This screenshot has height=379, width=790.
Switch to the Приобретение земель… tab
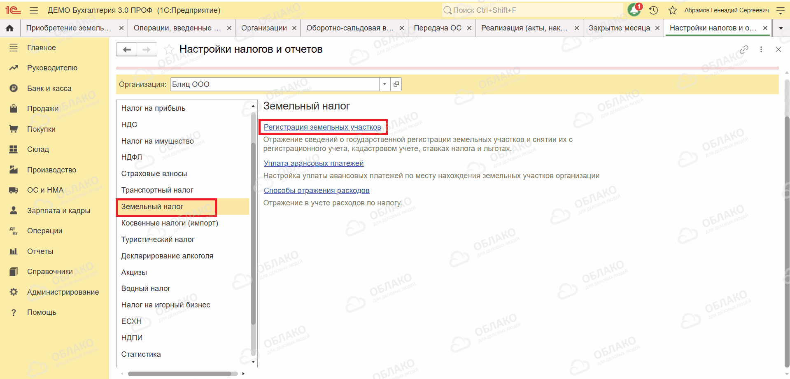[69, 28]
